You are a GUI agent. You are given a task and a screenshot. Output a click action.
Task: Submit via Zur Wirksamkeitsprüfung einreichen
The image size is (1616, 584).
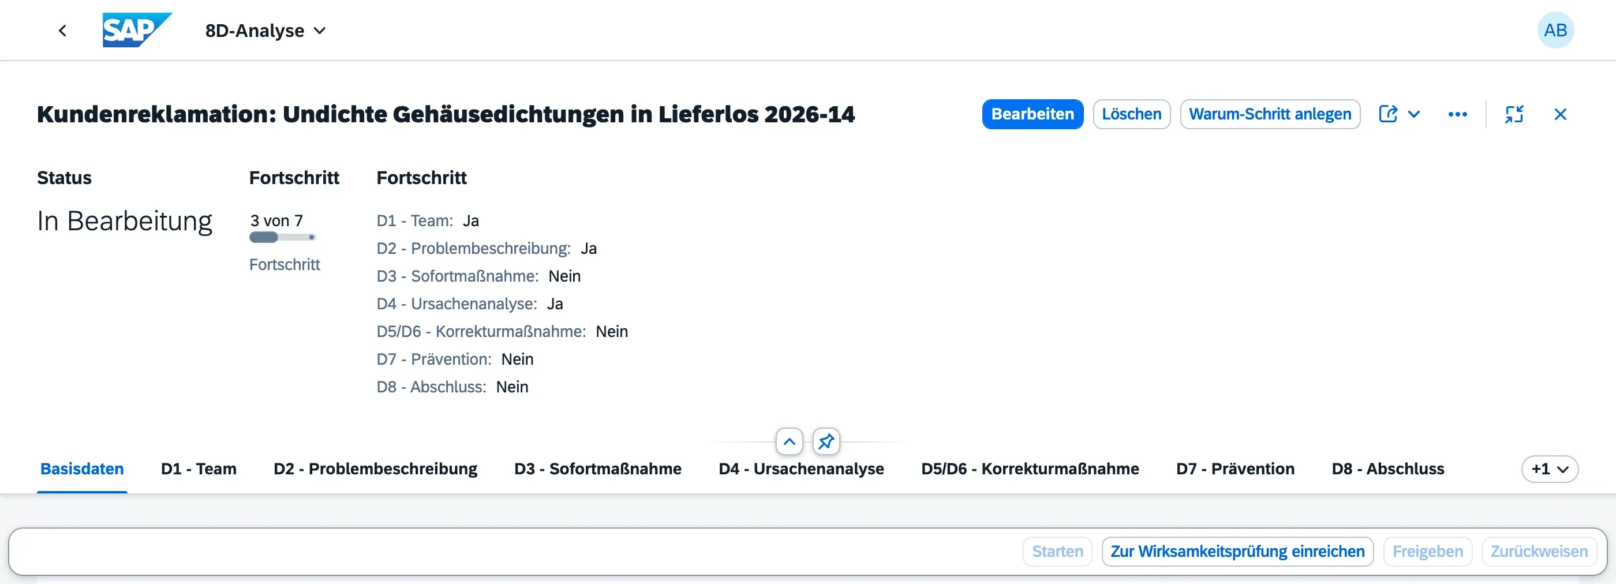click(1238, 551)
